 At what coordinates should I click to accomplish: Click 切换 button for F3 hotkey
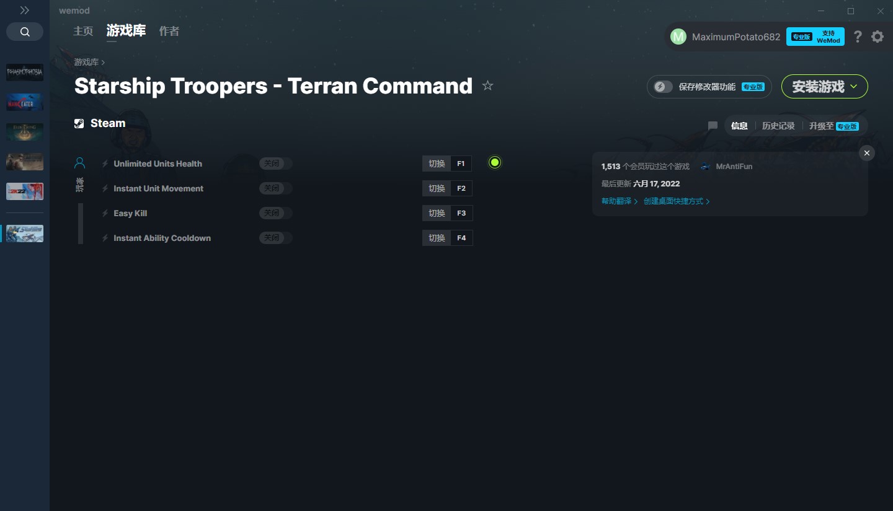coord(437,213)
